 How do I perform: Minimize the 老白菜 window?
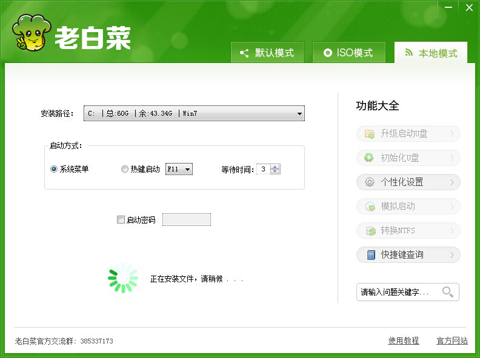point(448,7)
